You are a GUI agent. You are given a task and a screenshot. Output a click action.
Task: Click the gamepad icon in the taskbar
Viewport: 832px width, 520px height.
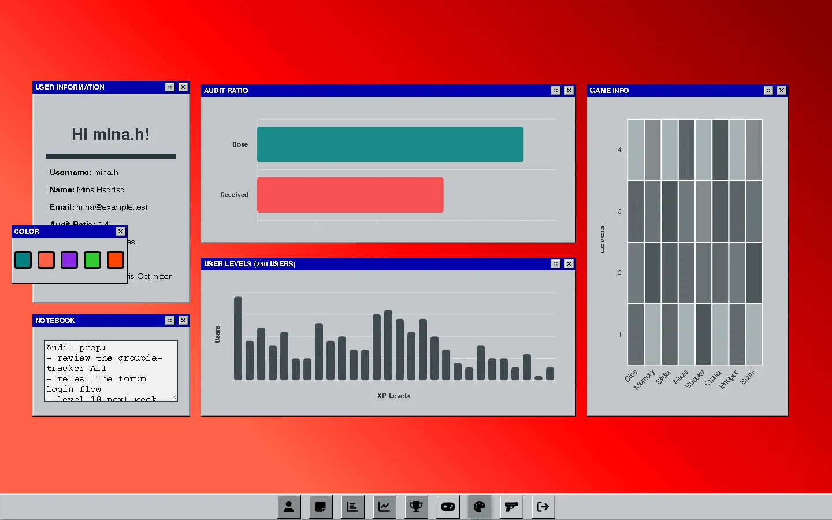click(448, 507)
